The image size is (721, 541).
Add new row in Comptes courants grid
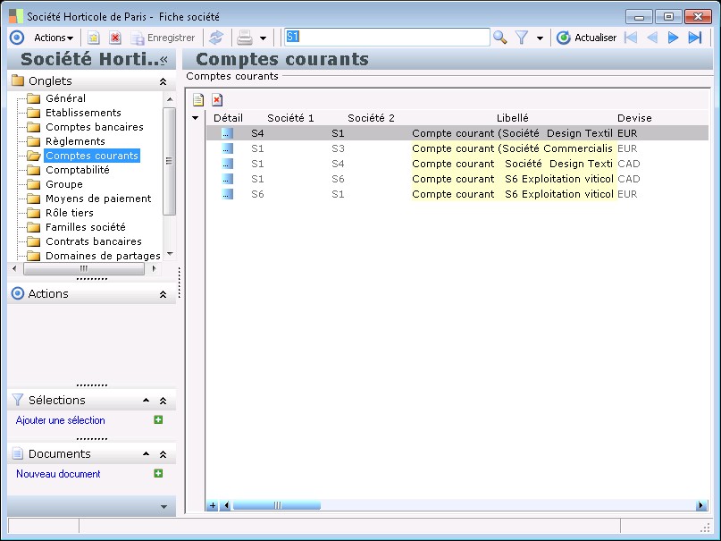(x=198, y=99)
